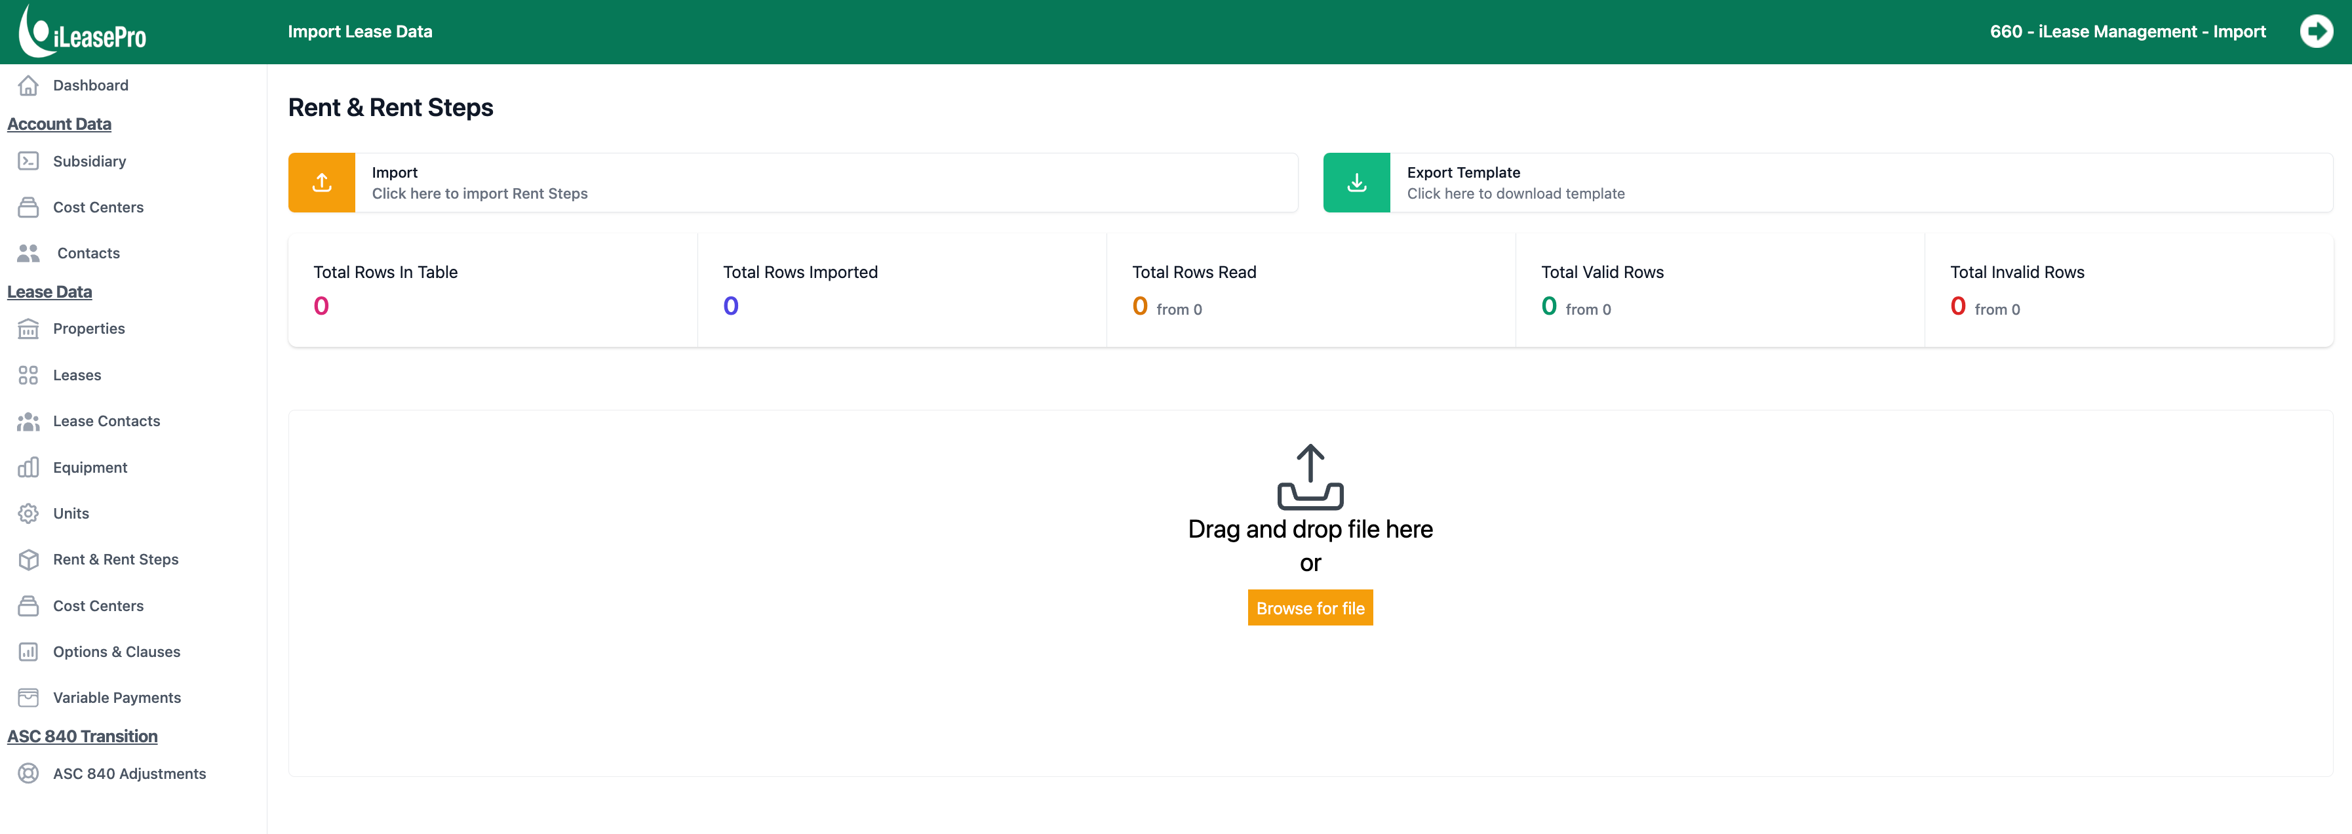Go to Units page

(x=70, y=513)
